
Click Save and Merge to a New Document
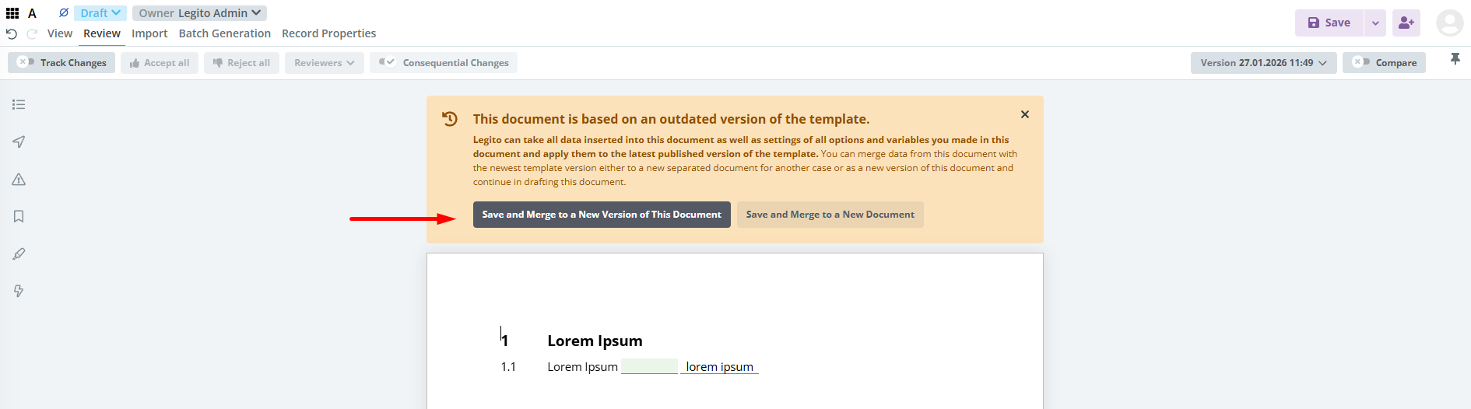pos(830,215)
